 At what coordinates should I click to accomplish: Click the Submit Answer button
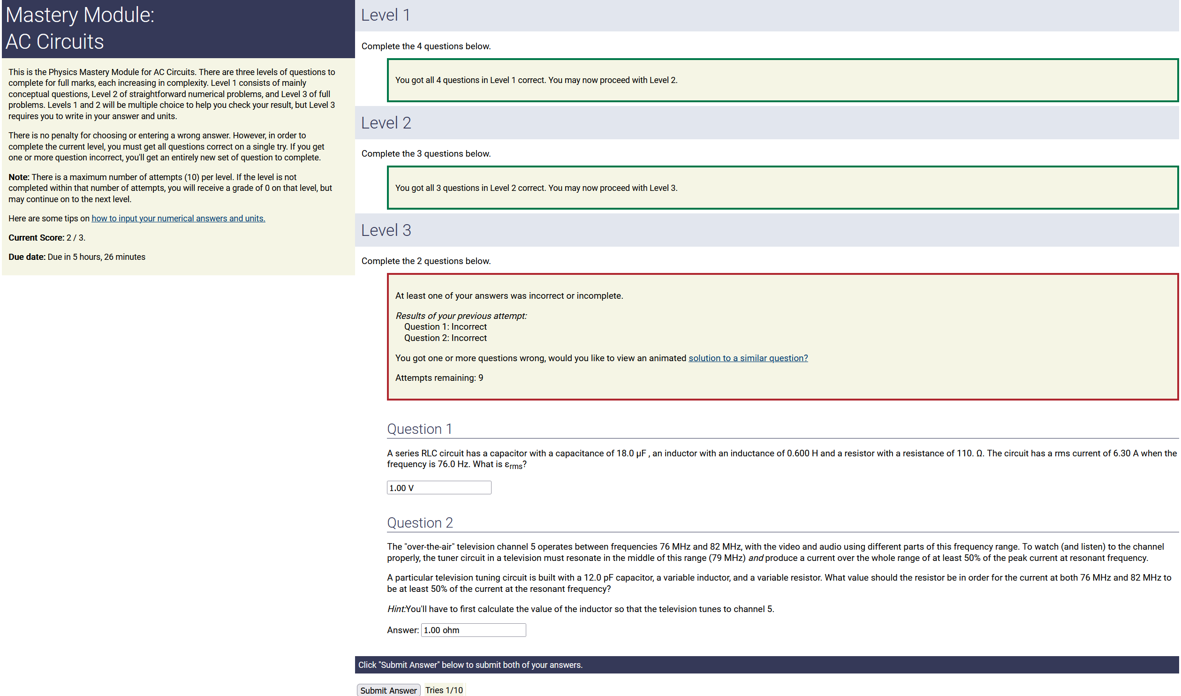pos(388,690)
